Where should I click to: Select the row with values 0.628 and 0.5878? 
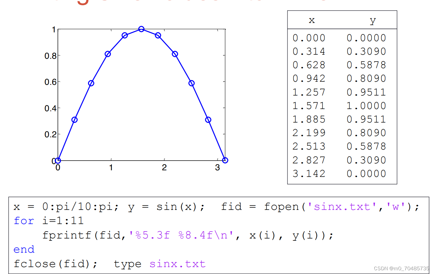339,65
